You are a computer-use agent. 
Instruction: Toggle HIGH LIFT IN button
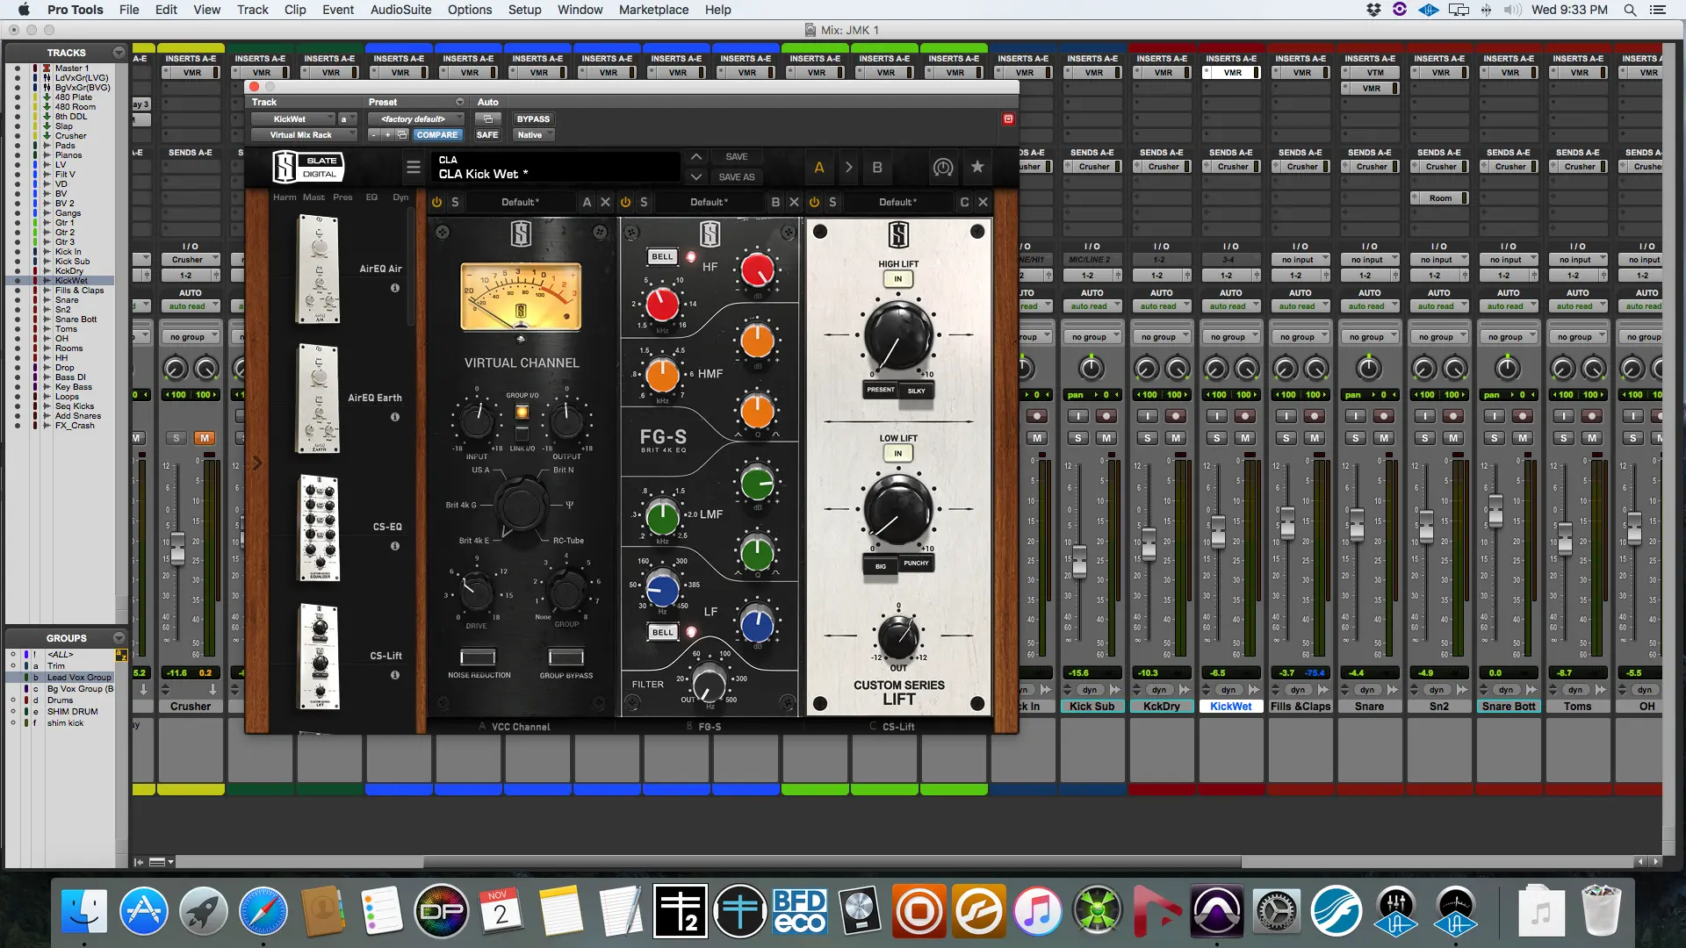897,279
